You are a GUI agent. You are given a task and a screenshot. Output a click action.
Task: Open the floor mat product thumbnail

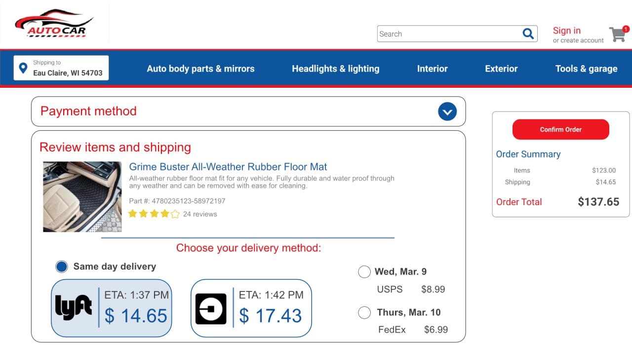point(82,197)
